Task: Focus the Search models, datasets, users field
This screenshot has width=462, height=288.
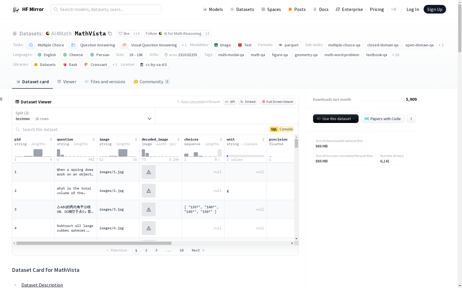Action: [x=106, y=9]
